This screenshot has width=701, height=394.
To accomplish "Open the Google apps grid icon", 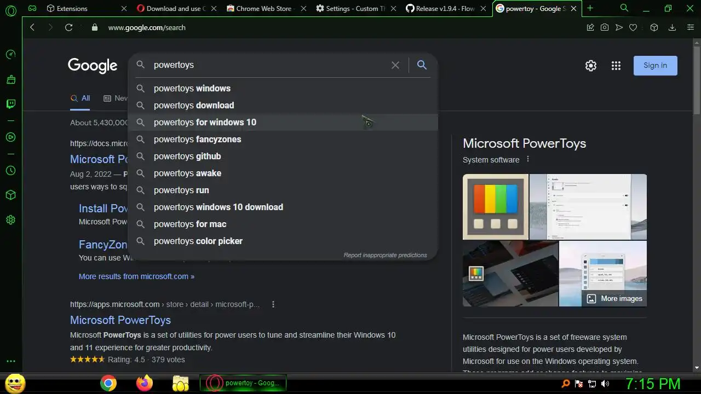I will tap(616, 66).
